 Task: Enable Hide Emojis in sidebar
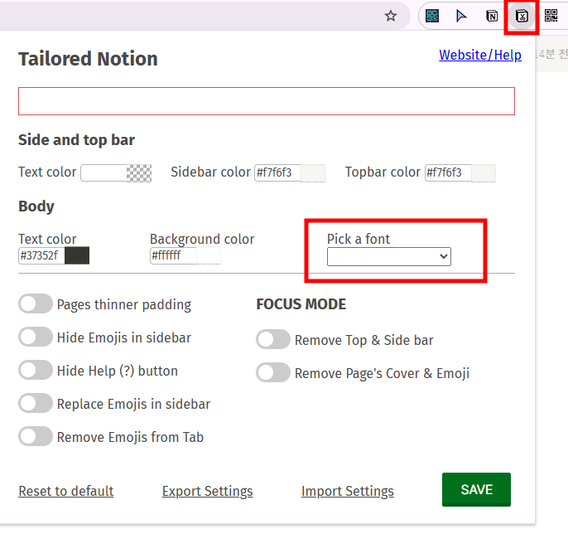pos(36,337)
